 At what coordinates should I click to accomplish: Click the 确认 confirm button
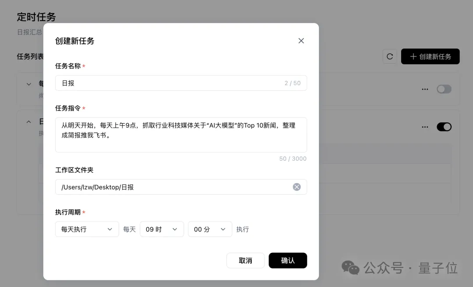click(x=288, y=260)
